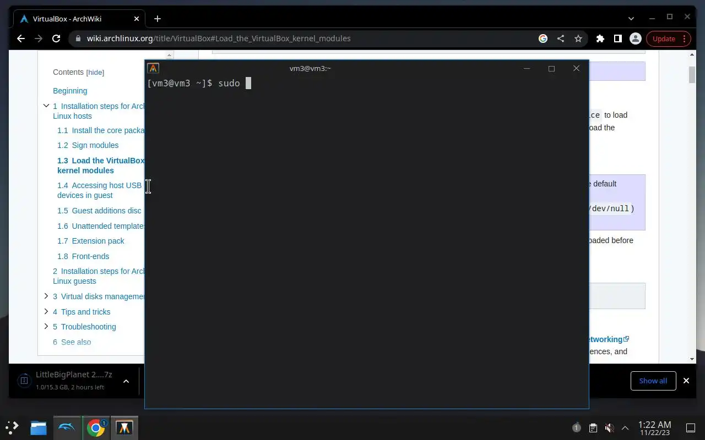Image resolution: width=705 pixels, height=440 pixels.
Task: Click Show all downloads button
Action: (x=653, y=381)
